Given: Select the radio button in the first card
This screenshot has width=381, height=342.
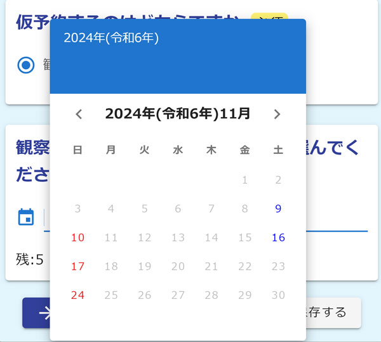Looking at the screenshot, I should point(26,65).
